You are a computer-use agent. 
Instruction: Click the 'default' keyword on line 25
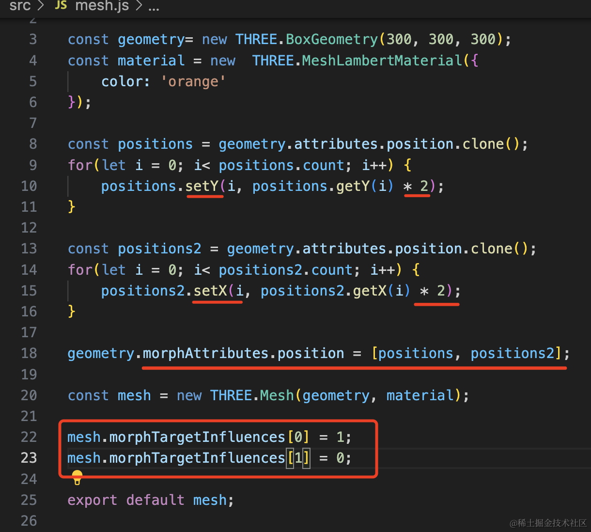156,500
